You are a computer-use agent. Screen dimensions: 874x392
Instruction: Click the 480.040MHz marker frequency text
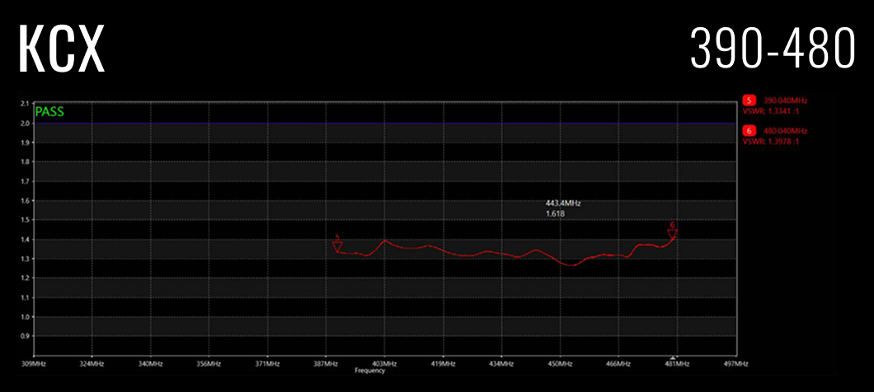[x=783, y=131]
